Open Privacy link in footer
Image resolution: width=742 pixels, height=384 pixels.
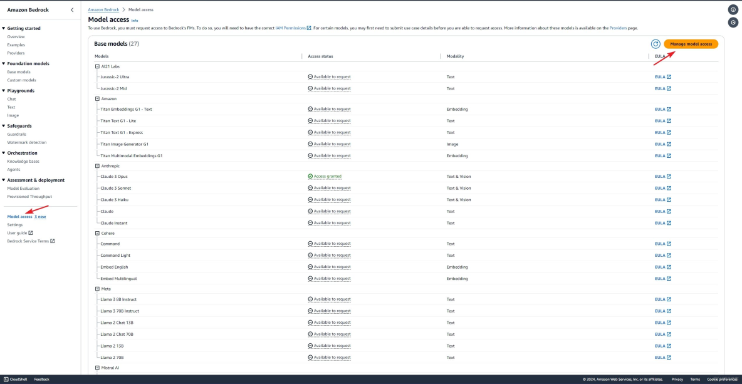[677, 379]
